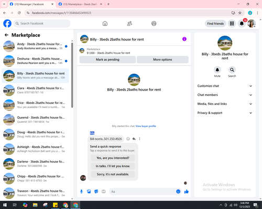Open Deshuna's 4beds 2baths conversation
The width and height of the screenshot is (262, 209).
pos(35,61)
